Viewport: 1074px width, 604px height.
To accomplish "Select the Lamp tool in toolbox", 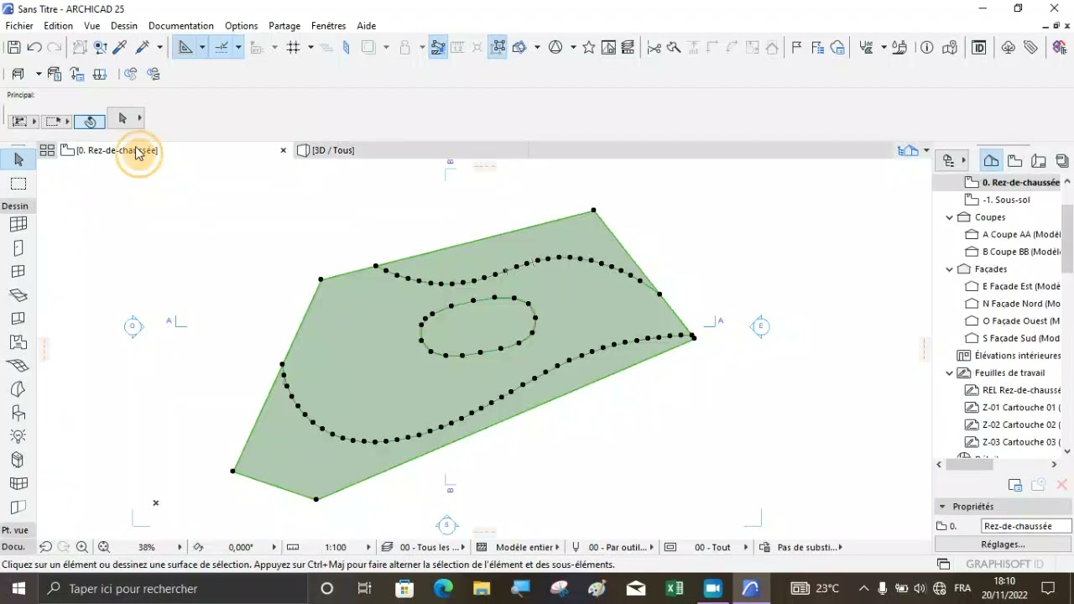I will [18, 436].
